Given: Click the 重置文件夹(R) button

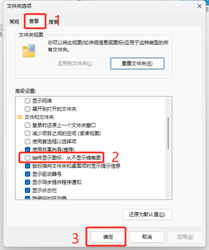Looking at the screenshot, I should tap(137, 63).
